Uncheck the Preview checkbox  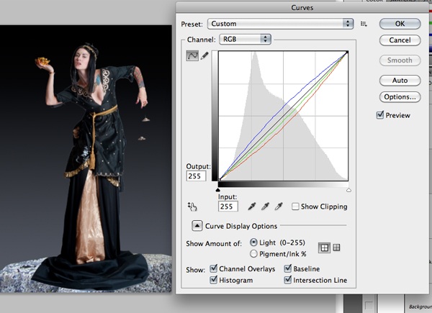[380, 115]
